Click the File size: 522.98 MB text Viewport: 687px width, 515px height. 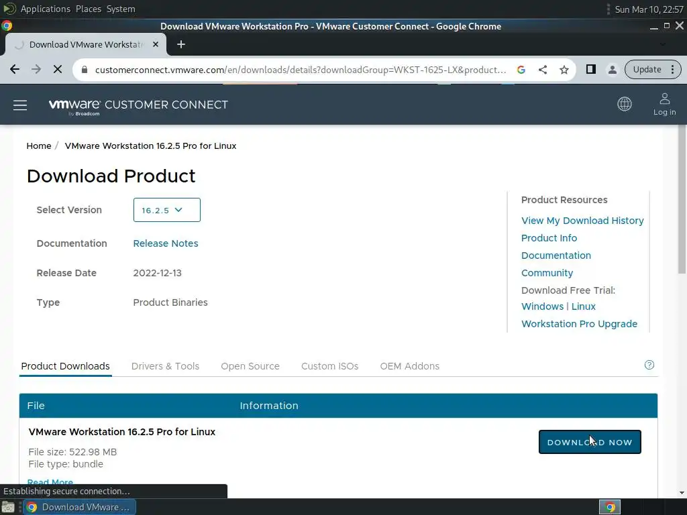72,452
